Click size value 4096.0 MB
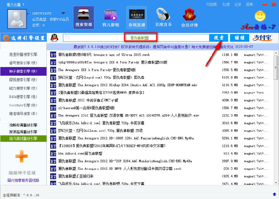This screenshot has width=279, height=199. coord(230,100)
